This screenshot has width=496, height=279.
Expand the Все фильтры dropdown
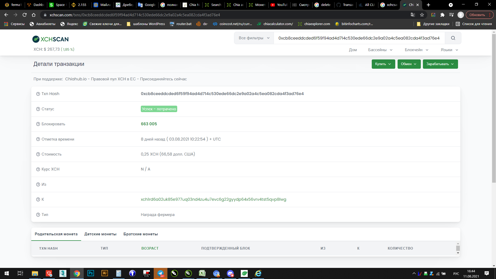click(254, 38)
